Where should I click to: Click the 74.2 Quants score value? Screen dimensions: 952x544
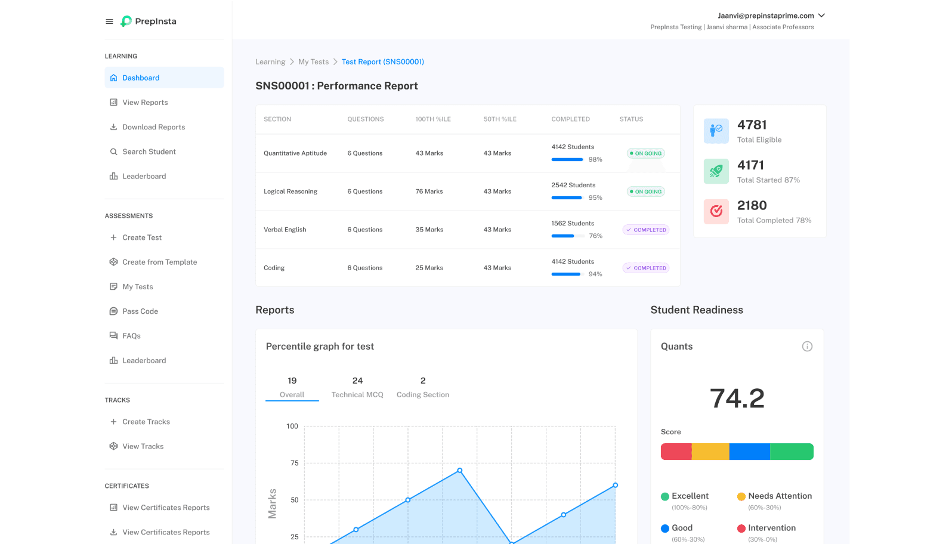click(737, 398)
